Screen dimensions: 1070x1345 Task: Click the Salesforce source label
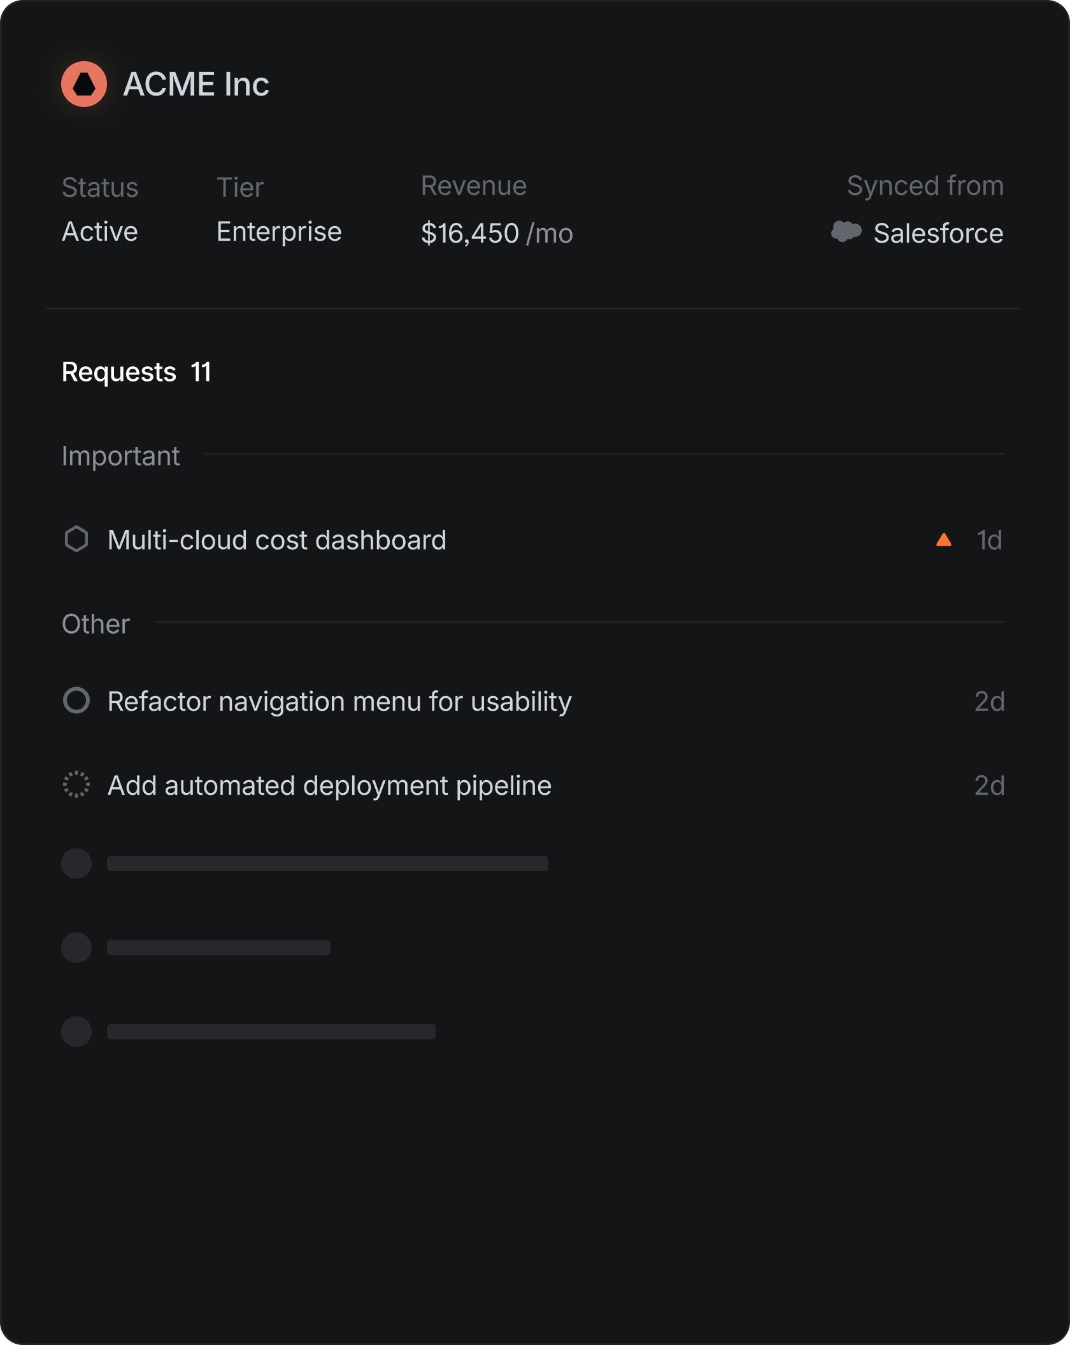tap(938, 233)
